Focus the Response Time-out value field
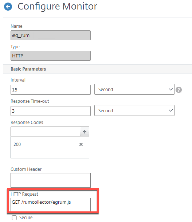This screenshot has width=192, height=222. pos(51,111)
